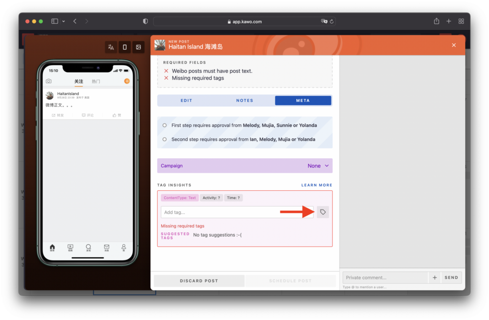Close the New Post panel with X
The image size is (489, 320).
click(x=454, y=45)
